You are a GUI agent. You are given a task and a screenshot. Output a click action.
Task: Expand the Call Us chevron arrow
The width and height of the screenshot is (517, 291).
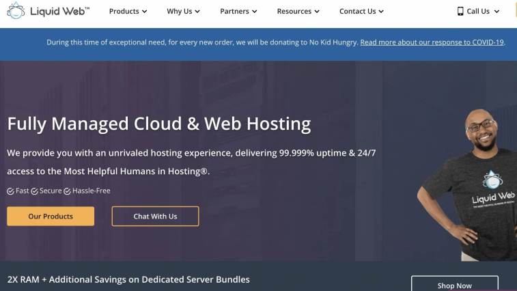497,12
